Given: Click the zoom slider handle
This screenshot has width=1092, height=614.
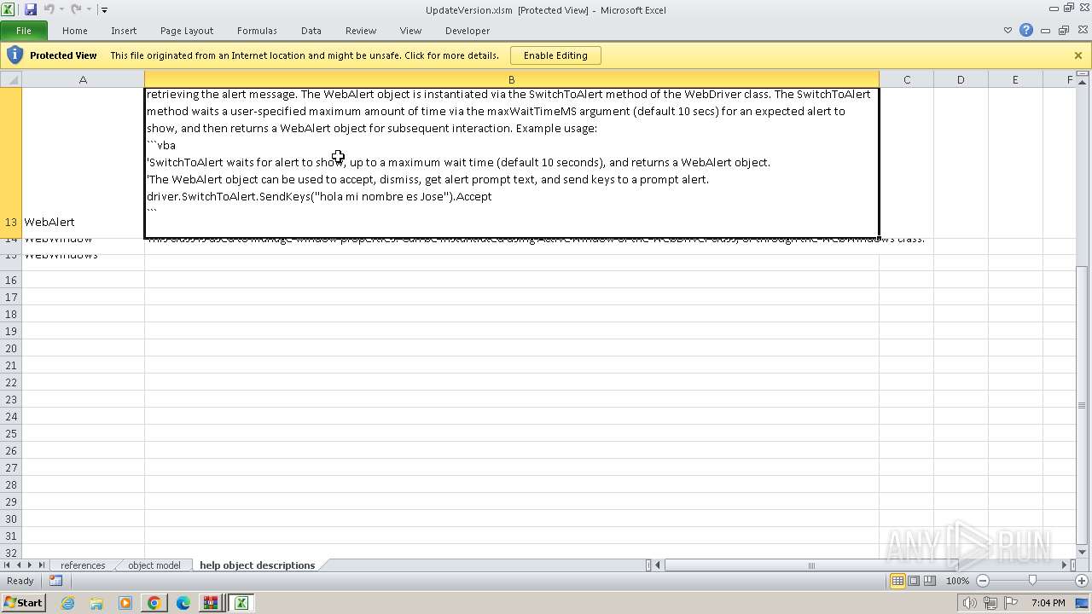Looking at the screenshot, I should [x=1032, y=581].
